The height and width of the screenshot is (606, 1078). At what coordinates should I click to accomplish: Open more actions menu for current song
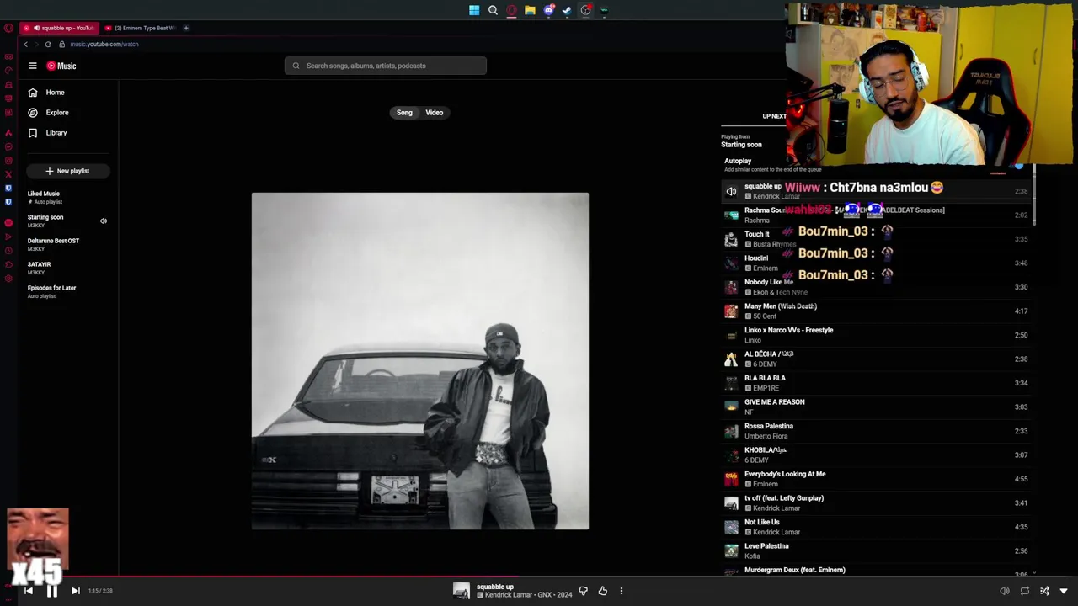click(x=622, y=591)
